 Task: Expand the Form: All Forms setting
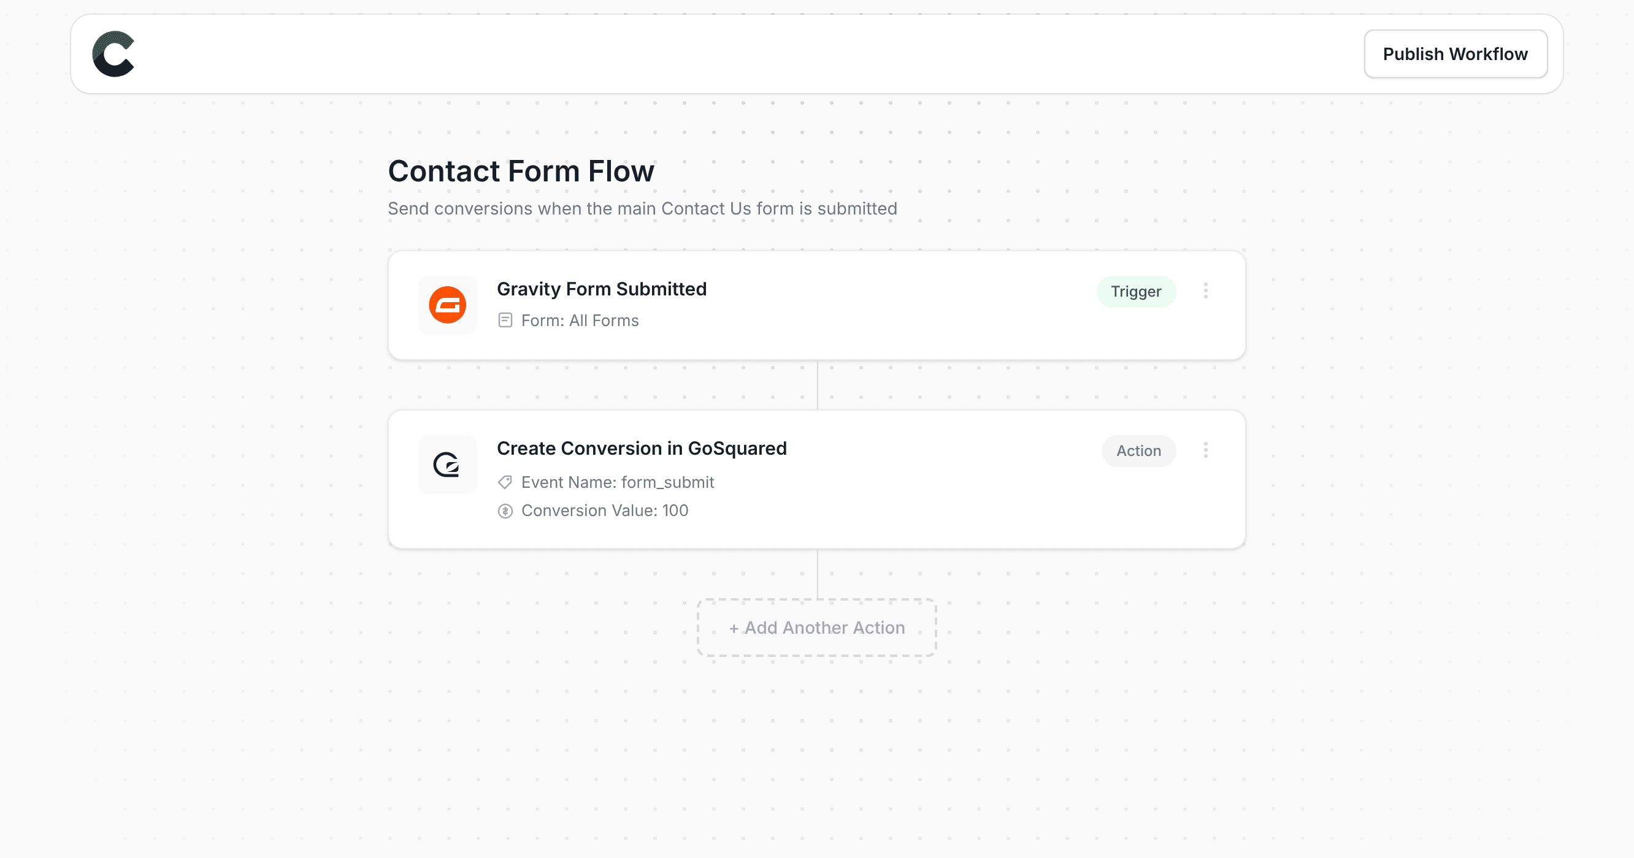pyautogui.click(x=580, y=320)
